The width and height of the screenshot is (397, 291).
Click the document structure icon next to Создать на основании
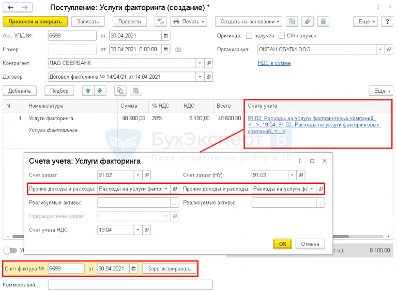[292, 22]
